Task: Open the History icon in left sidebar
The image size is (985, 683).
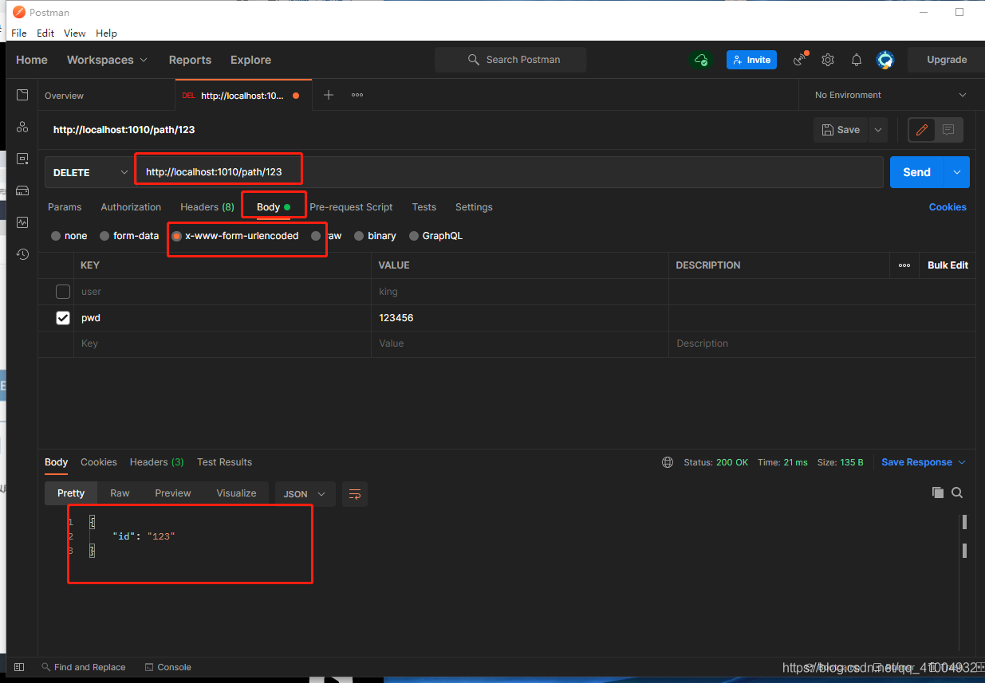Action: click(x=22, y=254)
